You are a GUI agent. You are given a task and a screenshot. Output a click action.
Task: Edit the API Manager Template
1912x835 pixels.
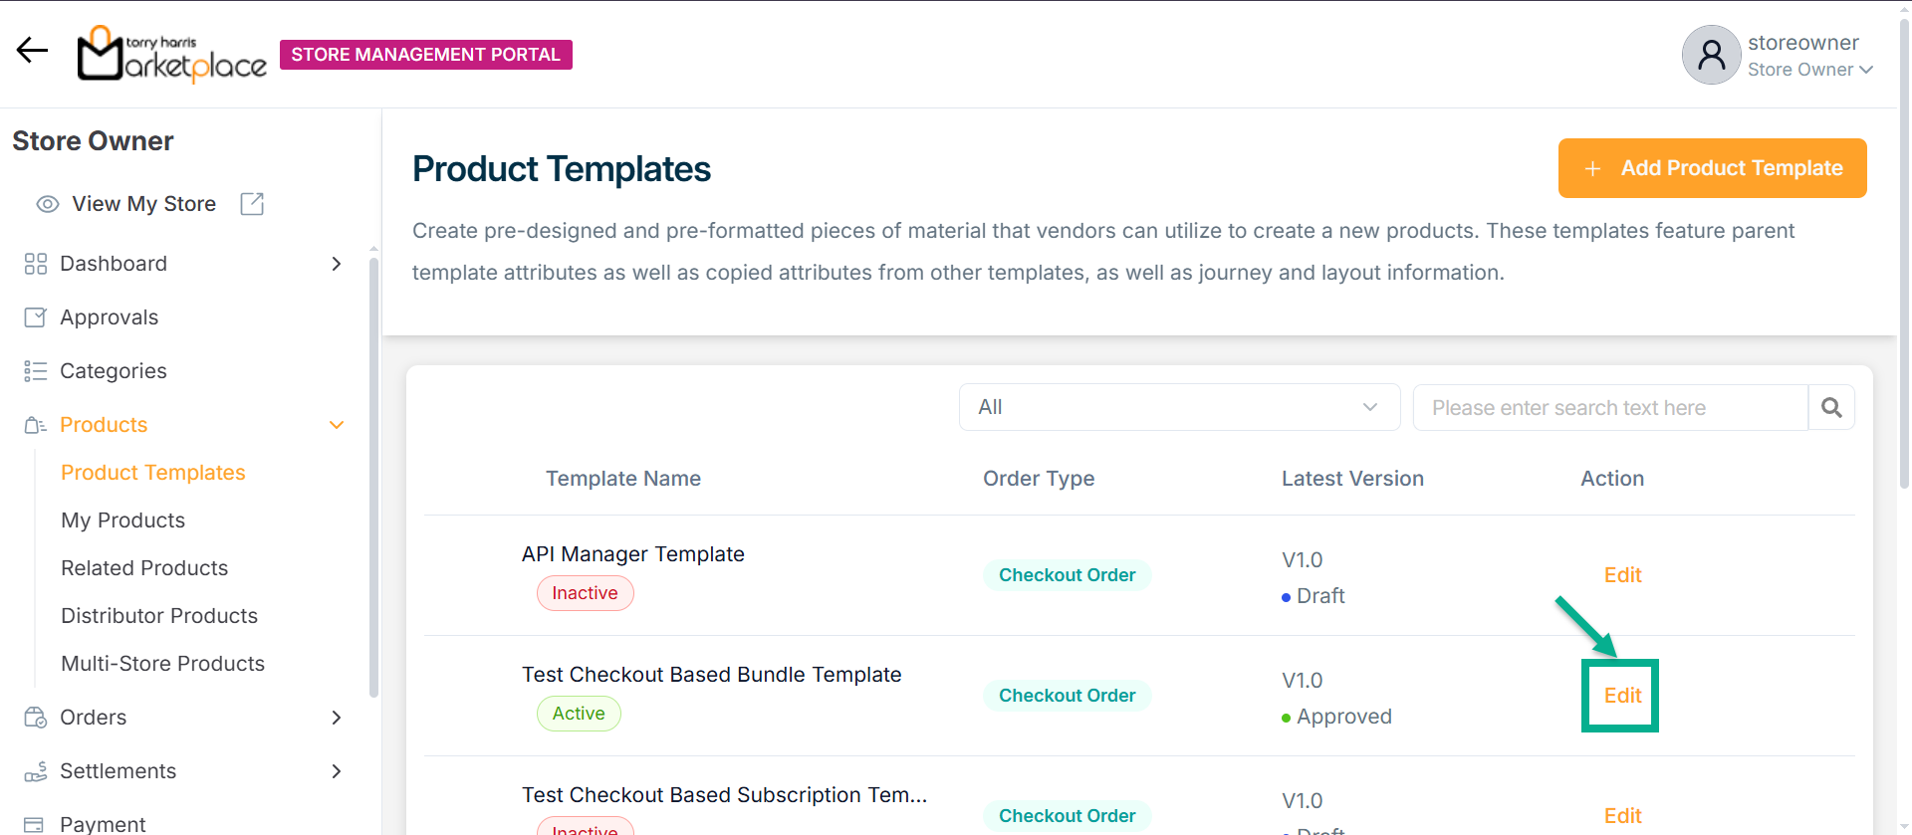point(1622,575)
